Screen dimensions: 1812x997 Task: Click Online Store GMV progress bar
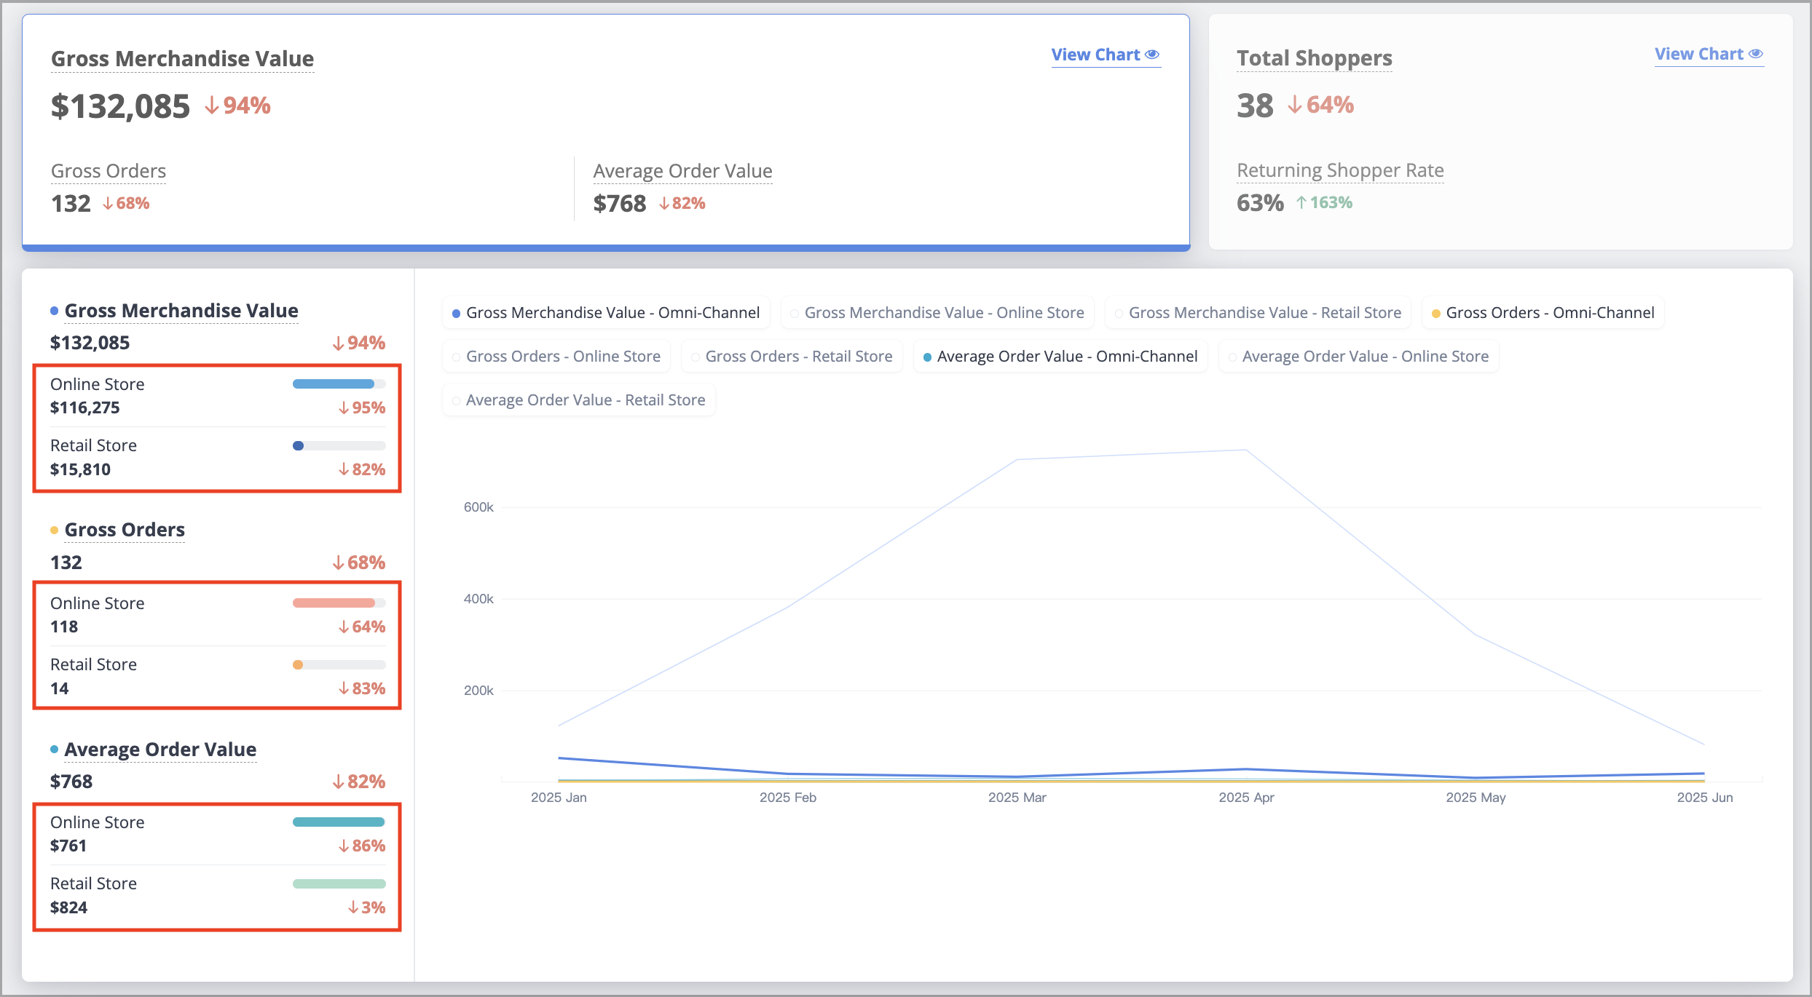339,384
